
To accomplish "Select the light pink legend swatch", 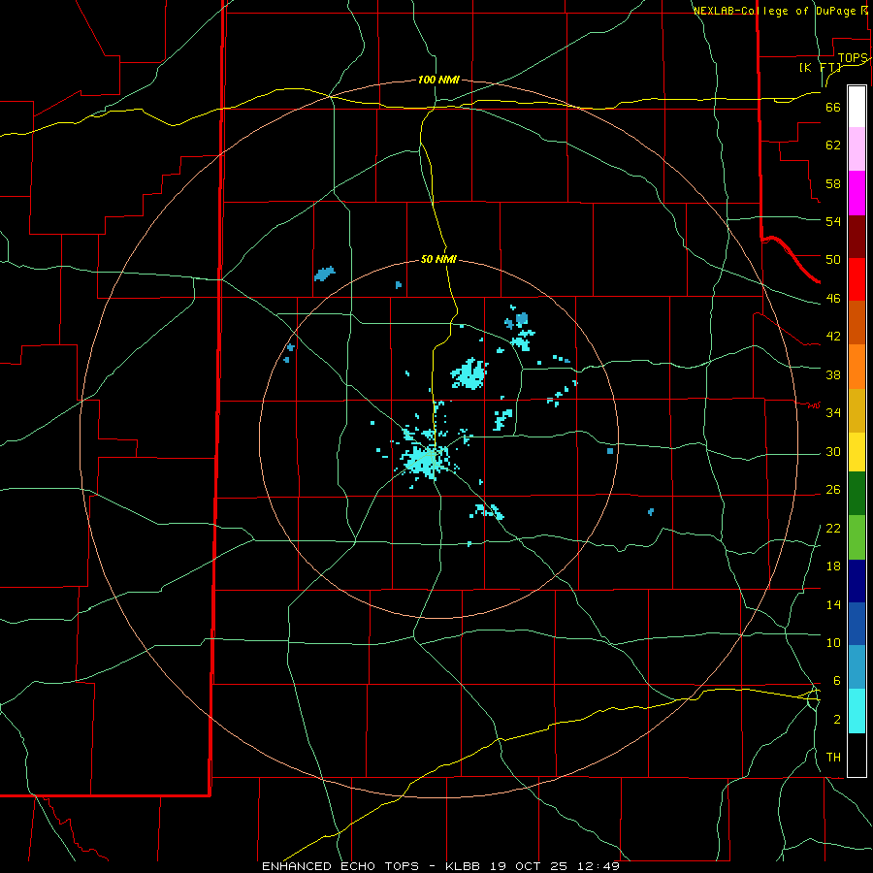I will click(x=857, y=149).
